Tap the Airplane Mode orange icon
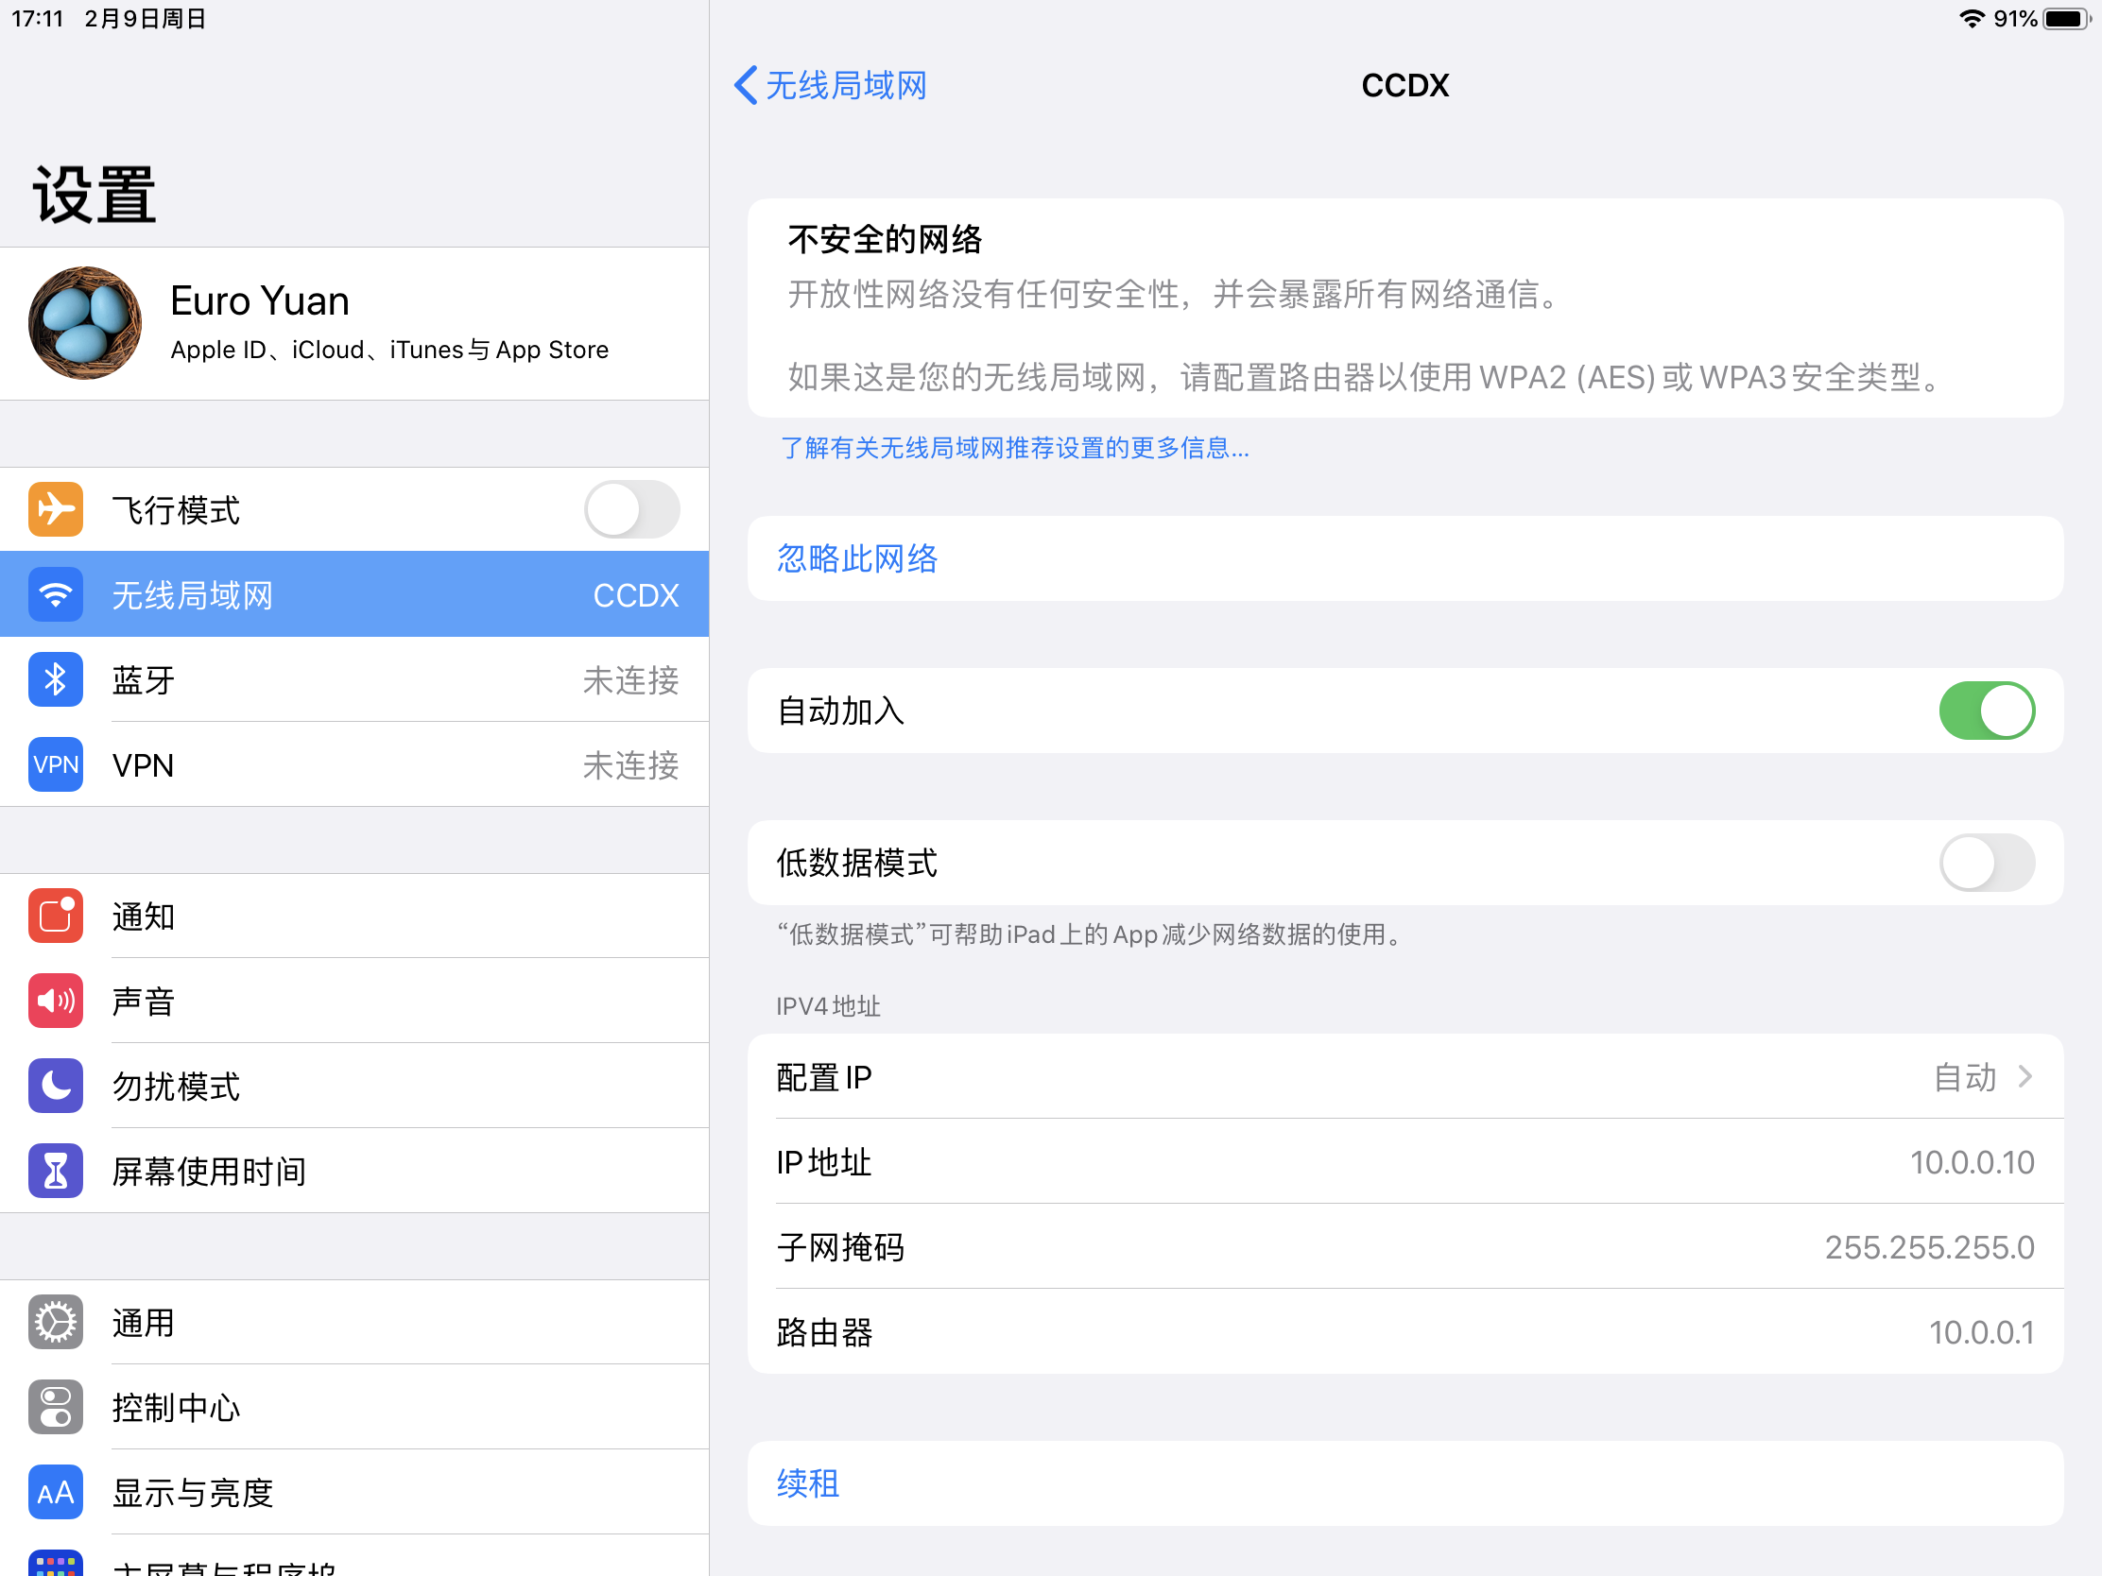Screen dimensions: 2102x1576 point(55,509)
